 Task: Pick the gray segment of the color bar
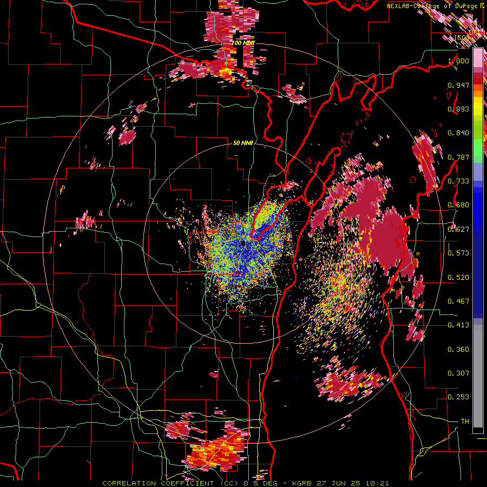tap(478, 376)
